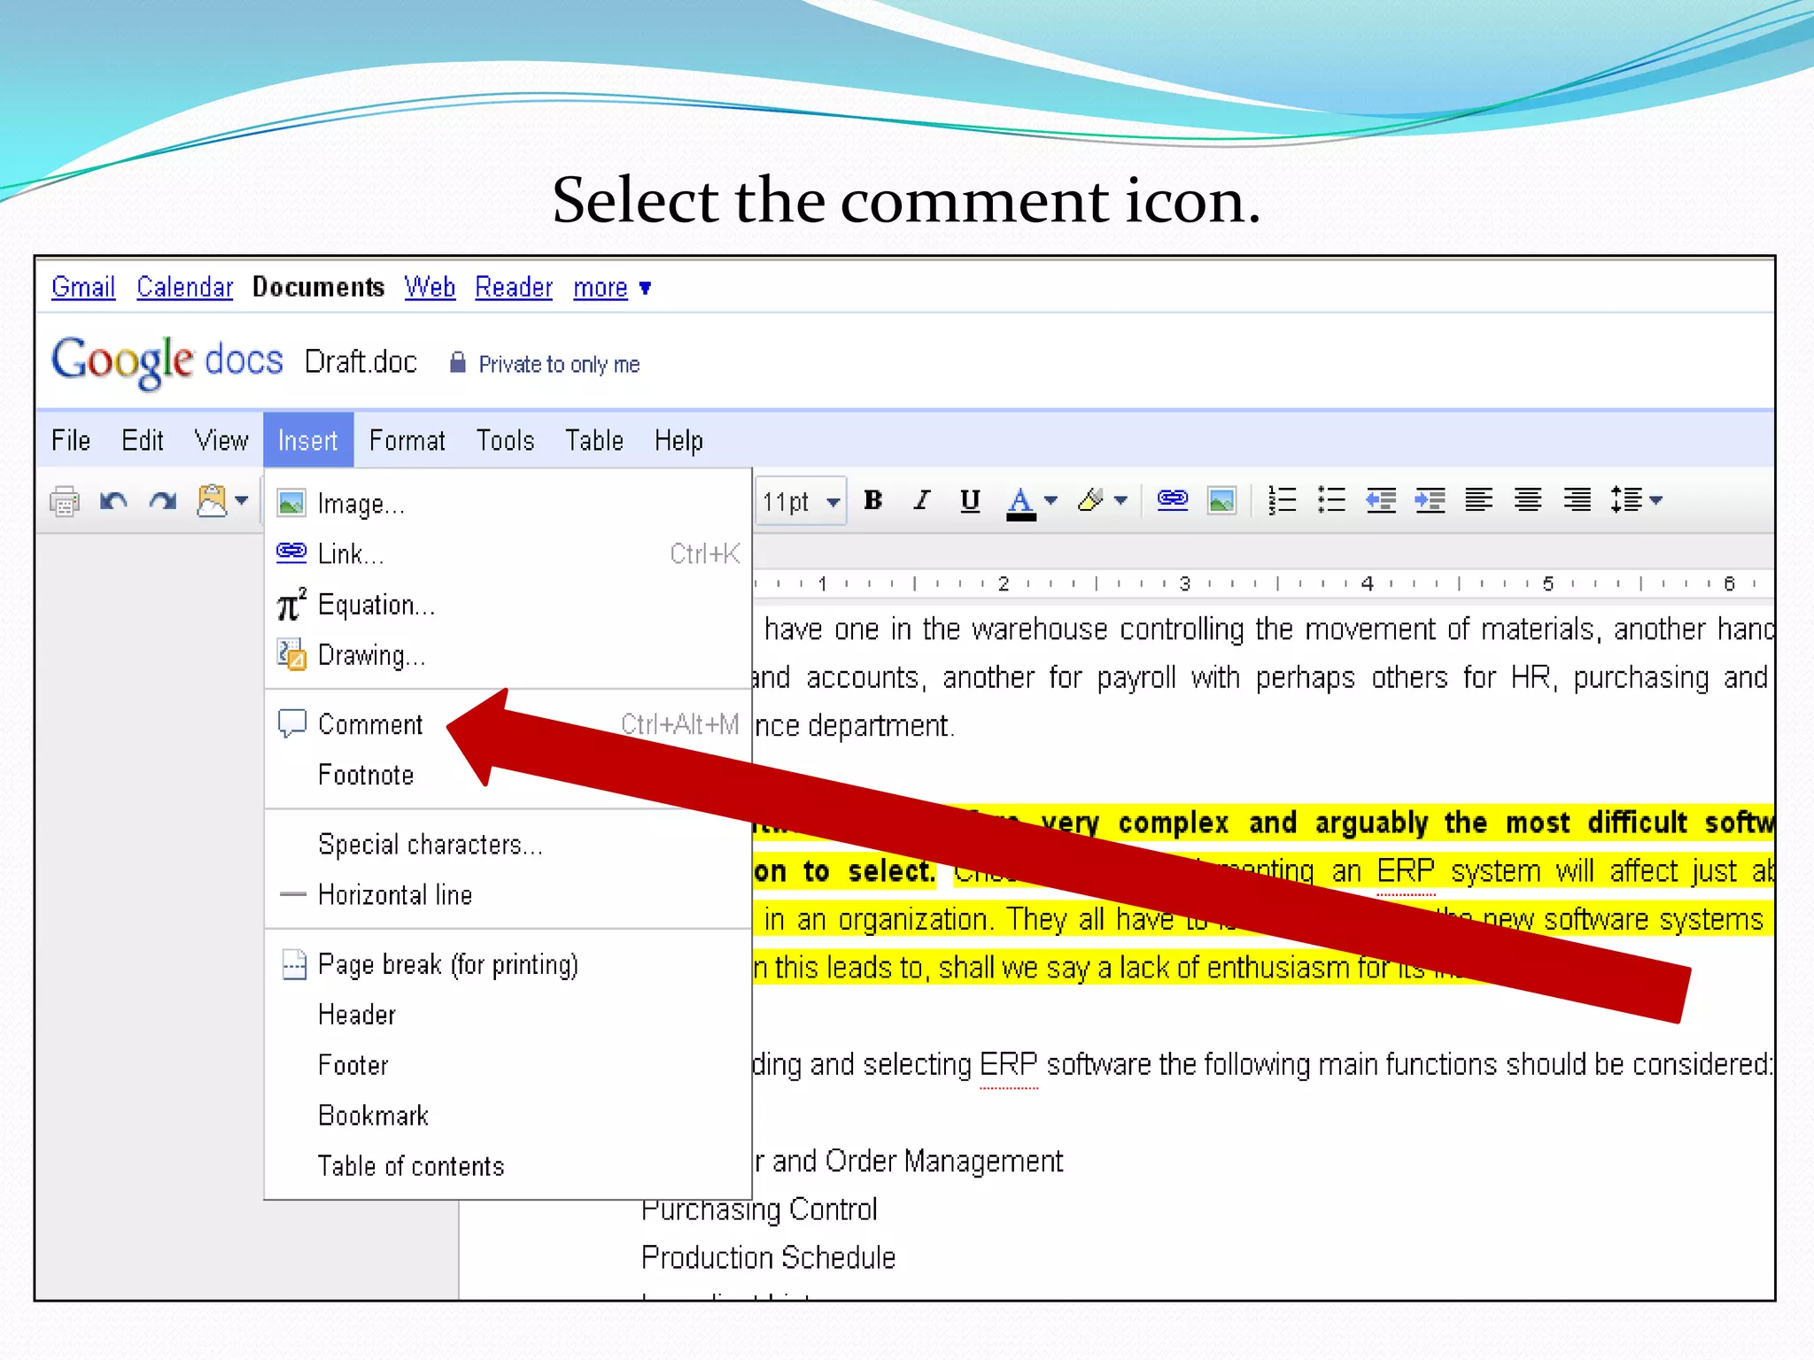
Task: Click the bulleted list icon
Action: [x=1331, y=500]
